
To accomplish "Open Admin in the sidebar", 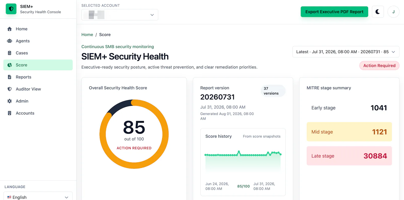I will point(38,101).
